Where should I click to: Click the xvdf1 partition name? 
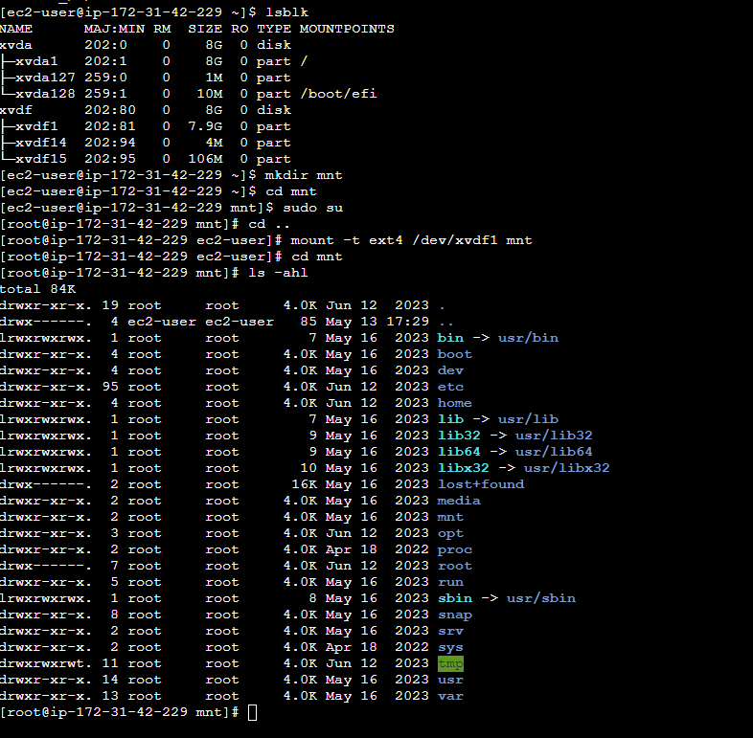(x=36, y=126)
